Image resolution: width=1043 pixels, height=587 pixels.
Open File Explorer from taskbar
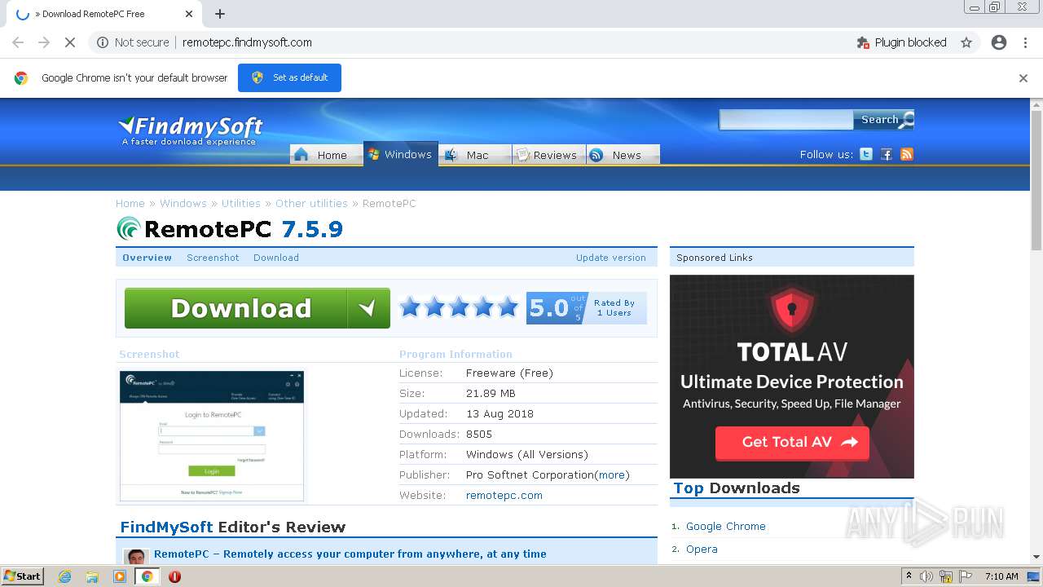92,576
